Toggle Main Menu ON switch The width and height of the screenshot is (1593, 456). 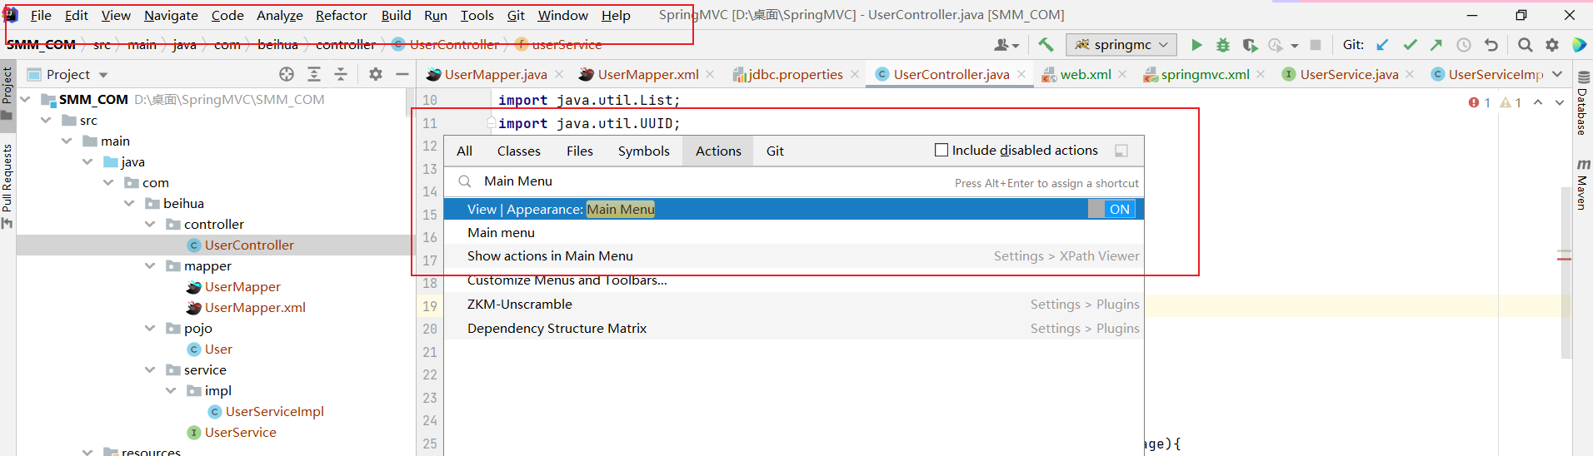point(1111,209)
